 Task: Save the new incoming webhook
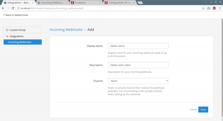203,110
